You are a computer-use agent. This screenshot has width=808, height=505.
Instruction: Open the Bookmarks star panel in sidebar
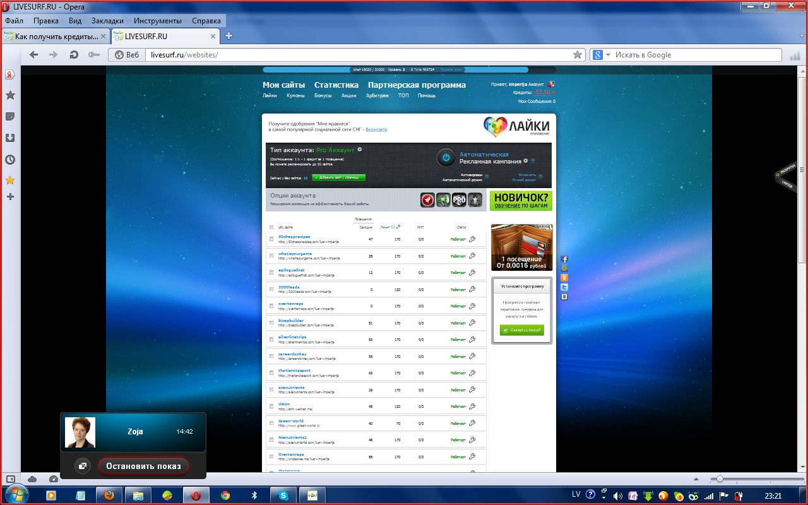(x=10, y=95)
